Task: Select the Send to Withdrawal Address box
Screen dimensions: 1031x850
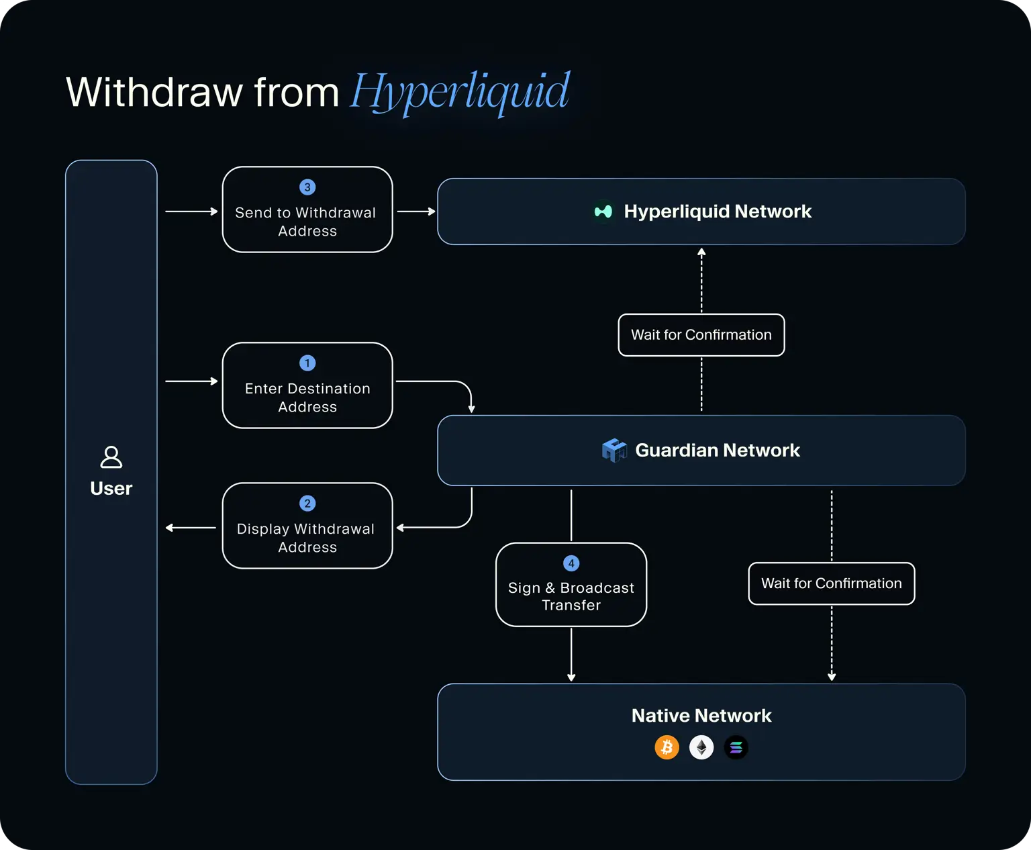Action: click(307, 209)
